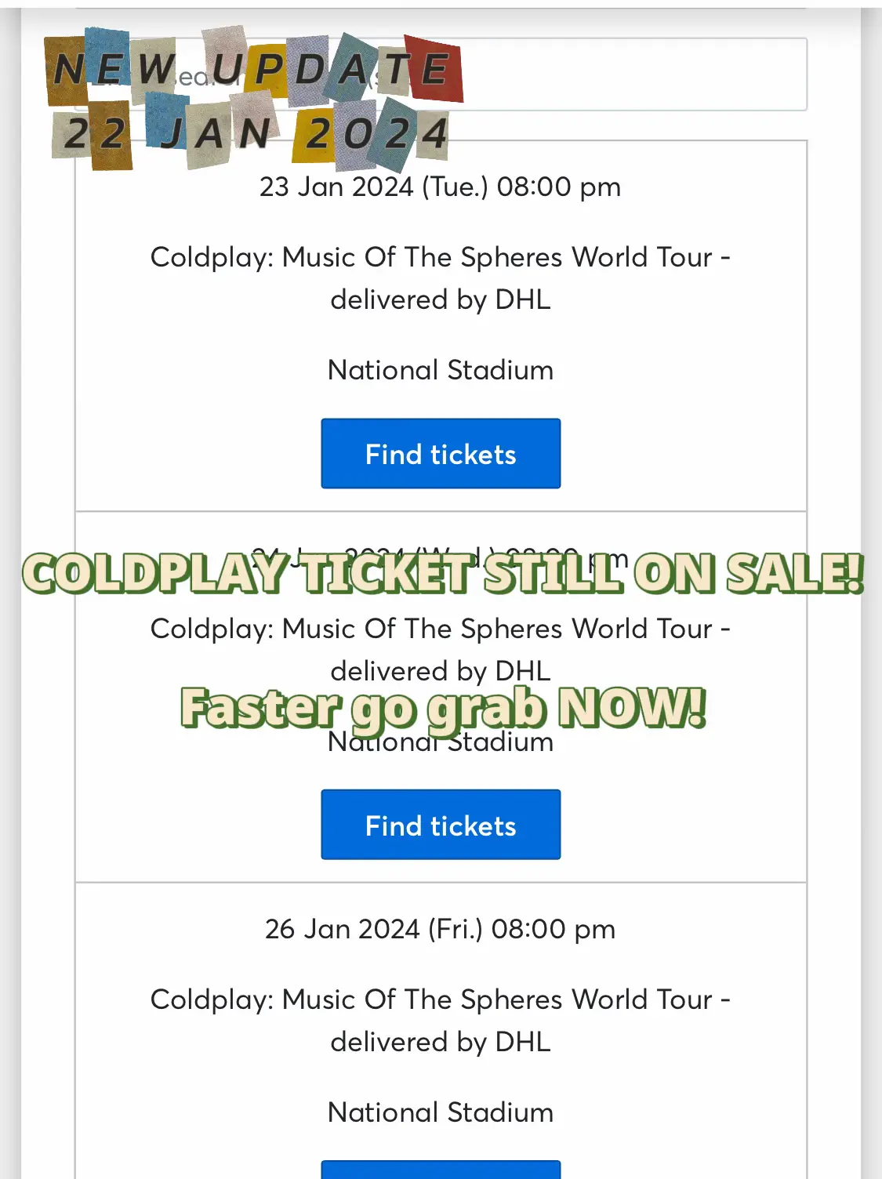Click National Stadium venue in the 23 Jan card
The width and height of the screenshot is (882, 1179).
(441, 370)
